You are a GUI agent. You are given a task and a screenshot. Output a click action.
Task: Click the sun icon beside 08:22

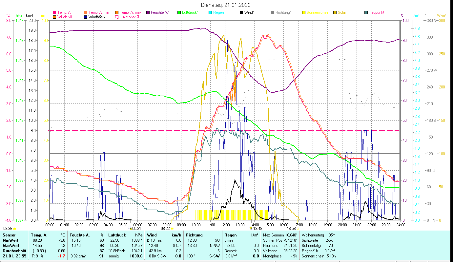[172, 229]
